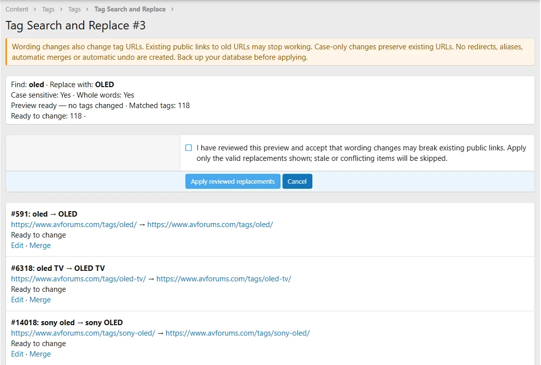
Task: Select heading '#6318: oled TV → OLED TV'
Action: point(58,268)
